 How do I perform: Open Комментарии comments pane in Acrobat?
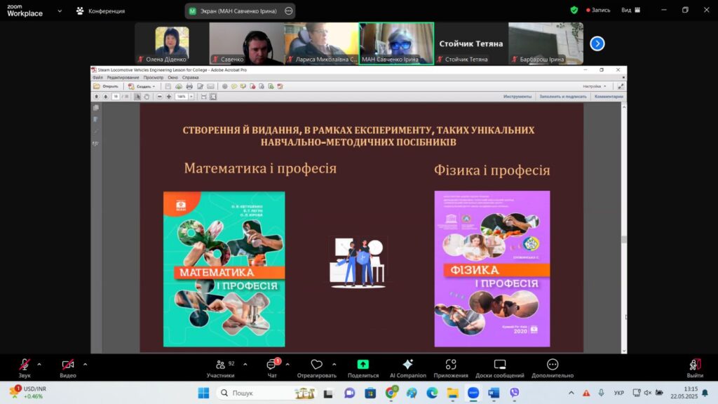609,97
